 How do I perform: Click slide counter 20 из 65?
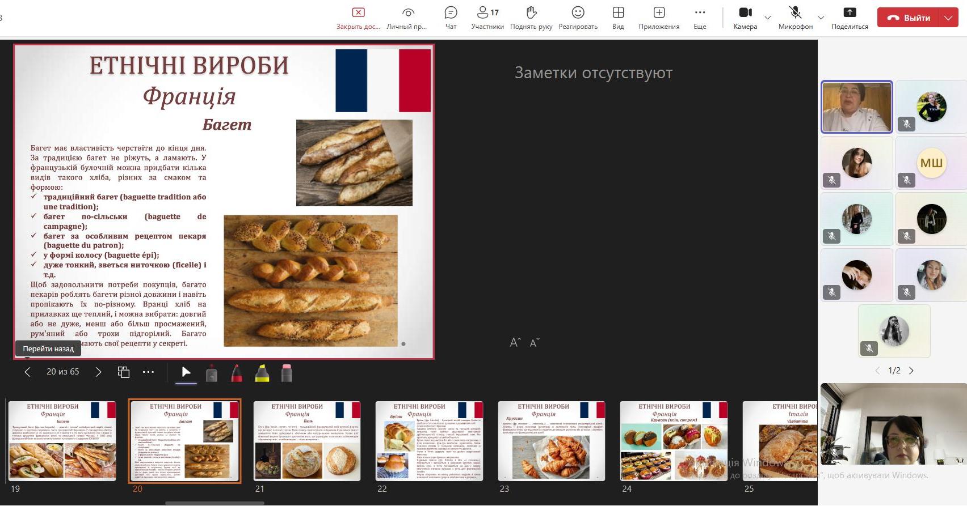coord(63,372)
